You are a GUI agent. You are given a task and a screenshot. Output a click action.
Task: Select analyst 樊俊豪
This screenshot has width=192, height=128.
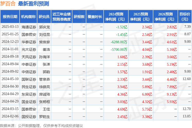click(x=45, y=42)
